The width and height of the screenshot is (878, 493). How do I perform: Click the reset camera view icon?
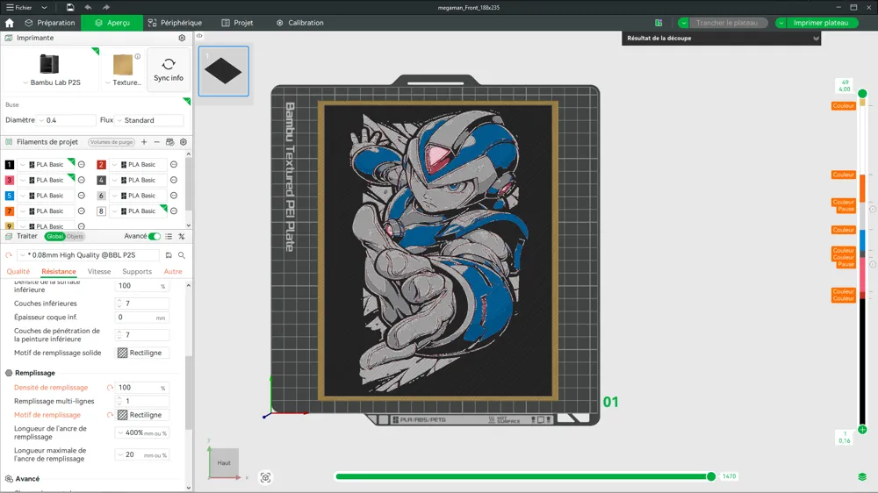pos(265,477)
